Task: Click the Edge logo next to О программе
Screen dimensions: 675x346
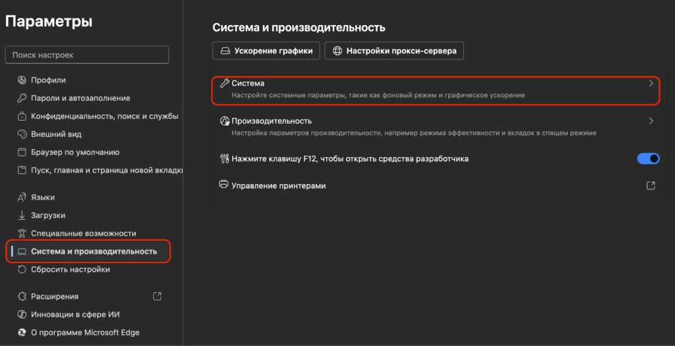Action: pyautogui.click(x=22, y=332)
